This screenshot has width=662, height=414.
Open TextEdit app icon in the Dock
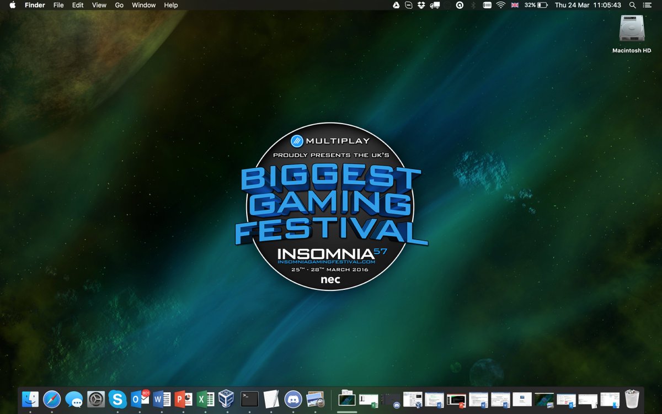pyautogui.click(x=271, y=399)
